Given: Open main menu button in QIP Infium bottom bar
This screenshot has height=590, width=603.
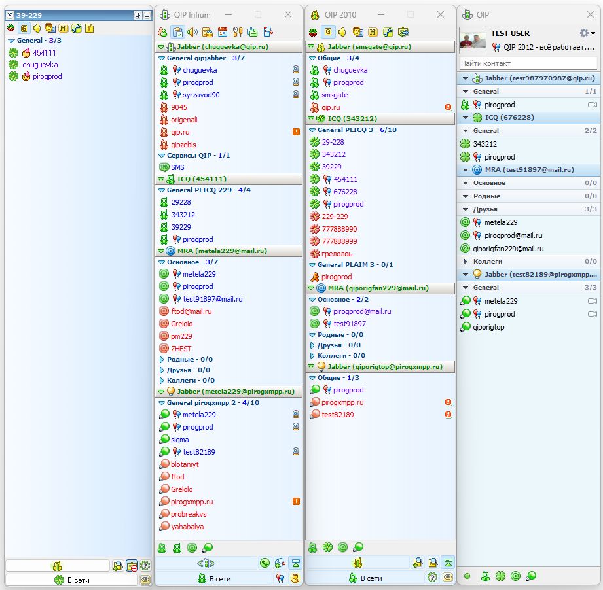Looking at the screenshot, I should coord(206,563).
